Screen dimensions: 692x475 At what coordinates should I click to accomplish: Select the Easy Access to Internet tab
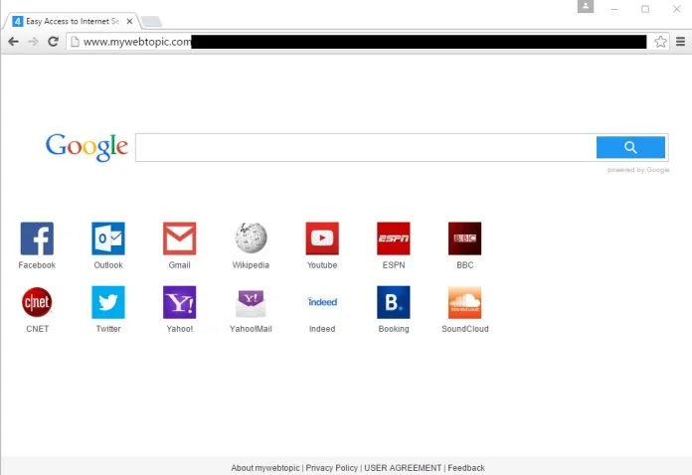coord(71,21)
